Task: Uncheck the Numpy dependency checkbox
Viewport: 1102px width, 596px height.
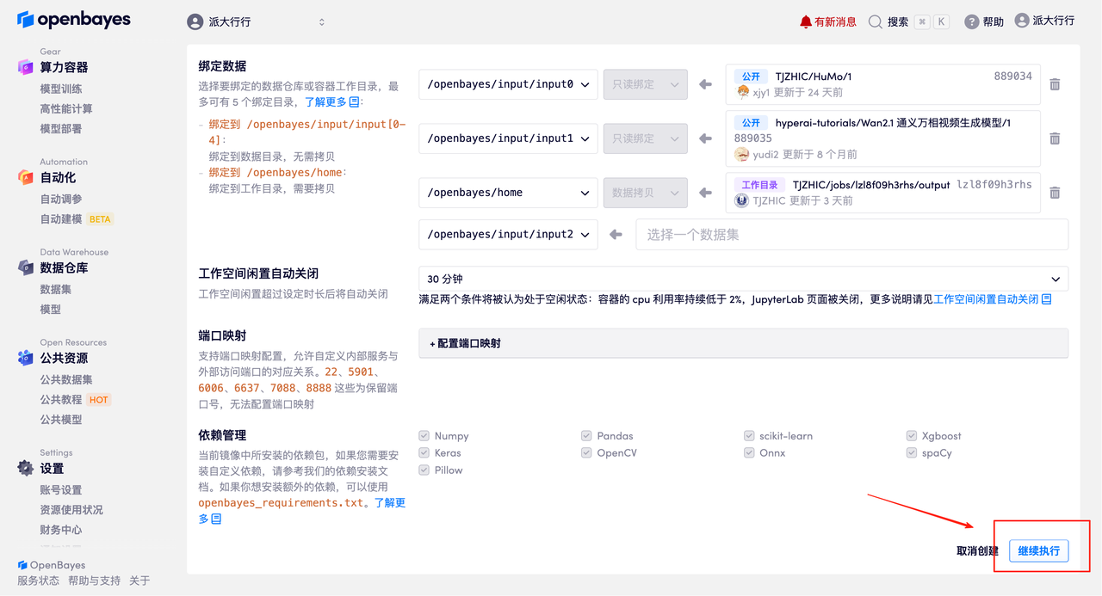Action: [424, 435]
